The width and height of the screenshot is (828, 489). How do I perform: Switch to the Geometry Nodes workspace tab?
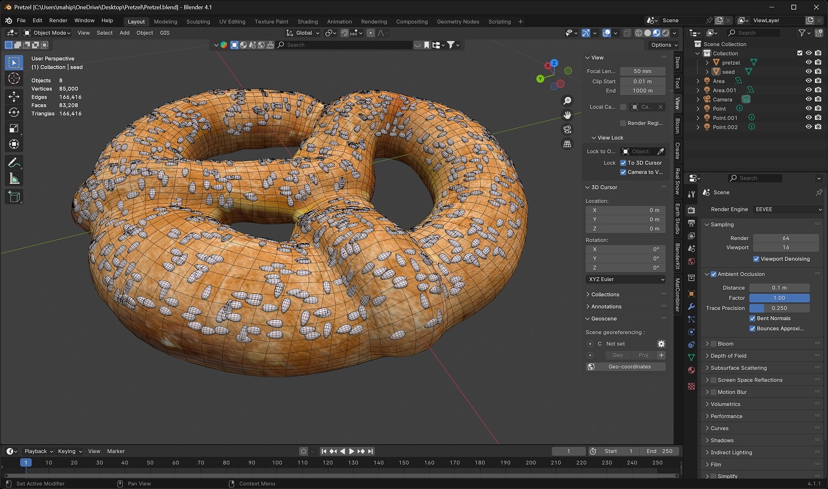click(x=458, y=22)
